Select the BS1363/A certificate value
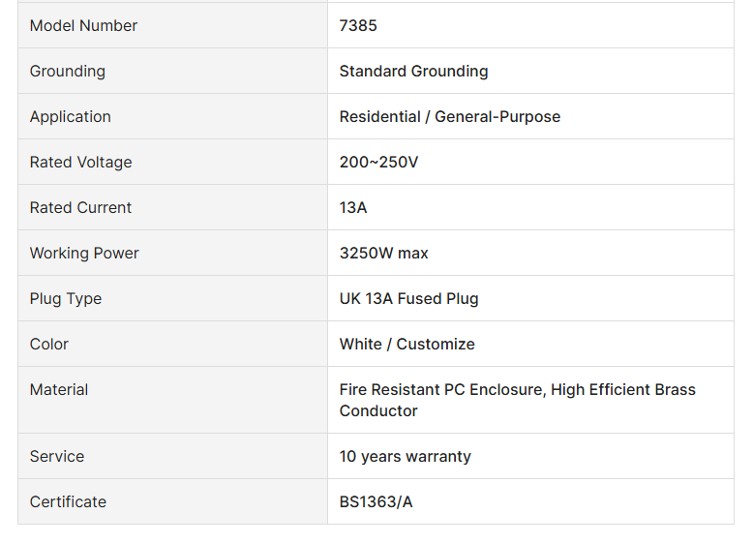This screenshot has width=753, height=544. pyautogui.click(x=376, y=502)
